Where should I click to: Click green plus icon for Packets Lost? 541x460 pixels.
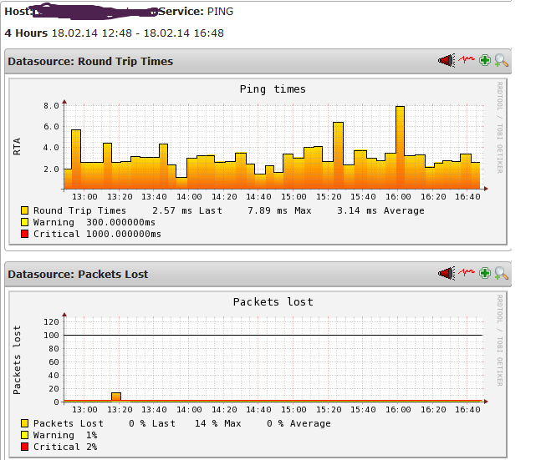(485, 274)
